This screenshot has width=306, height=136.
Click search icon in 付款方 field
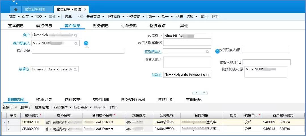coord(208,75)
